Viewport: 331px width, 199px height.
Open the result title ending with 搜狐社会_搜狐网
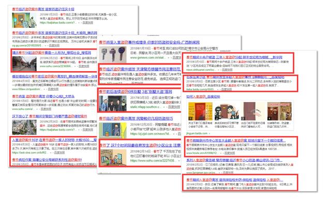point(52,53)
